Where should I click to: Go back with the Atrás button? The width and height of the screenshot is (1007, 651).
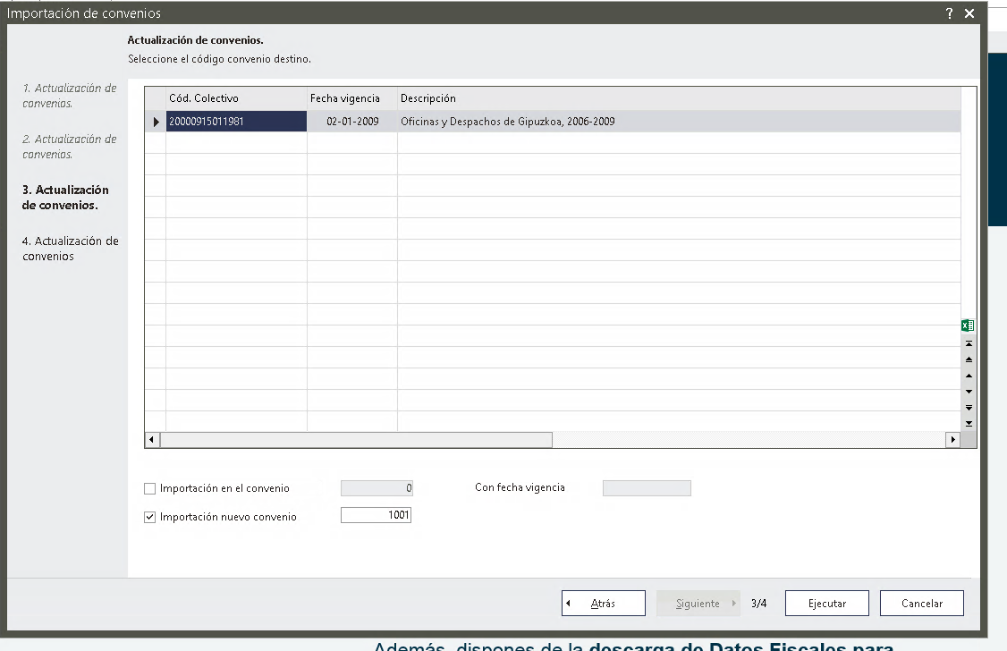[603, 604]
